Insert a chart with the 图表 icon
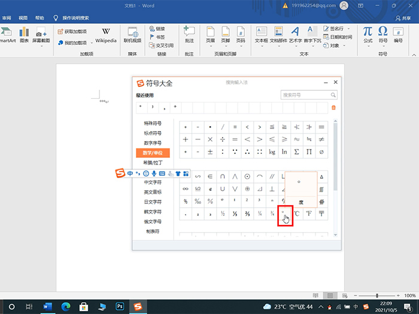 pos(24,35)
